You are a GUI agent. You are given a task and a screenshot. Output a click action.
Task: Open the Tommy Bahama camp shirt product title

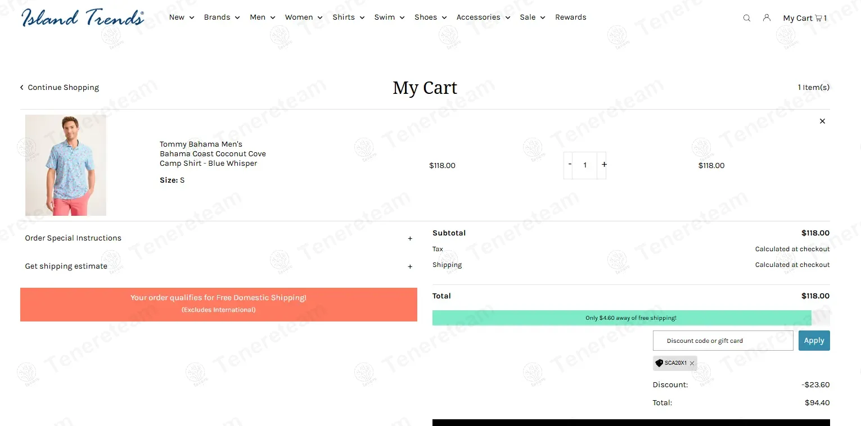click(x=213, y=154)
